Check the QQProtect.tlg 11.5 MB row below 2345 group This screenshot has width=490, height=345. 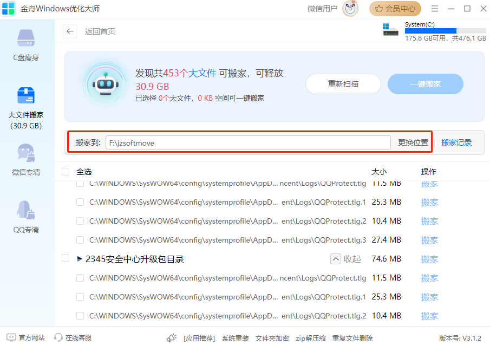[80, 278]
